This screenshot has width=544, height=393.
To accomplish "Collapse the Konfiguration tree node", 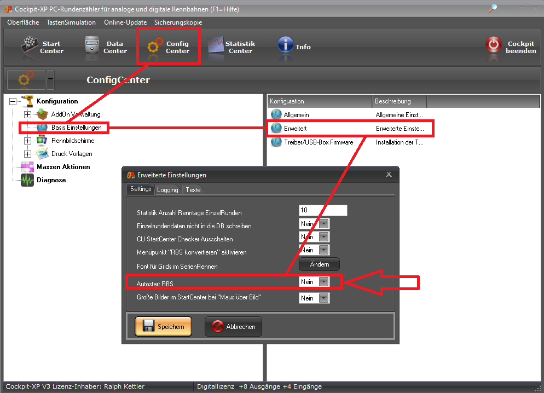I will coord(13,101).
